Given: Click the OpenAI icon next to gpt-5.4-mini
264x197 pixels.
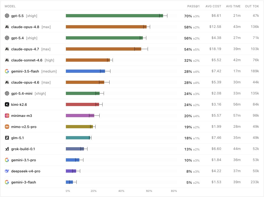Looking at the screenshot, I should 7,93.
